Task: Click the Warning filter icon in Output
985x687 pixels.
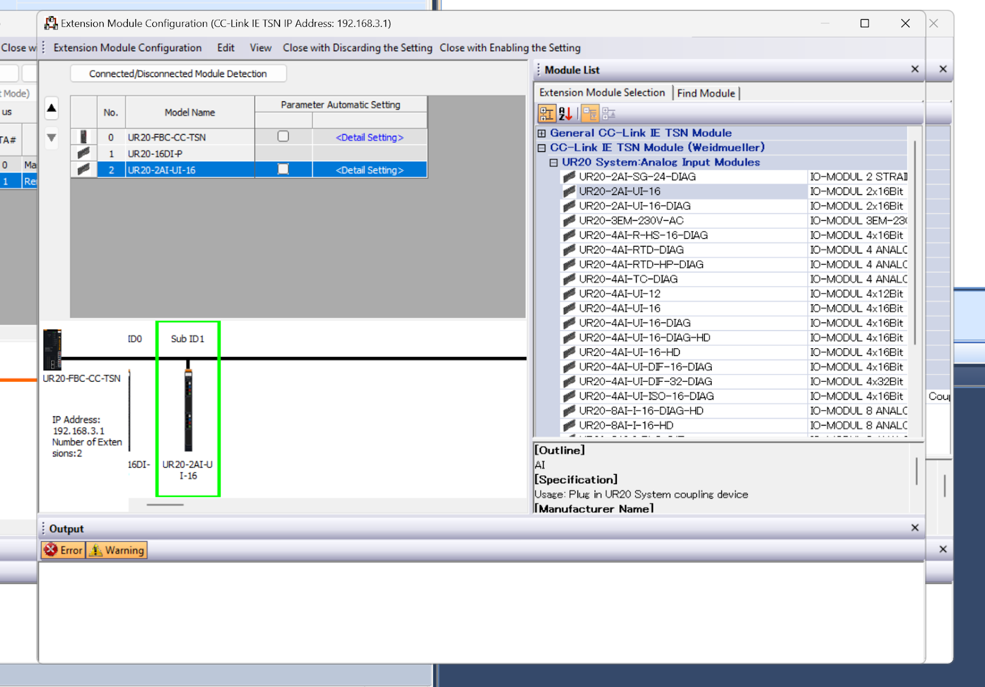Action: (95, 550)
